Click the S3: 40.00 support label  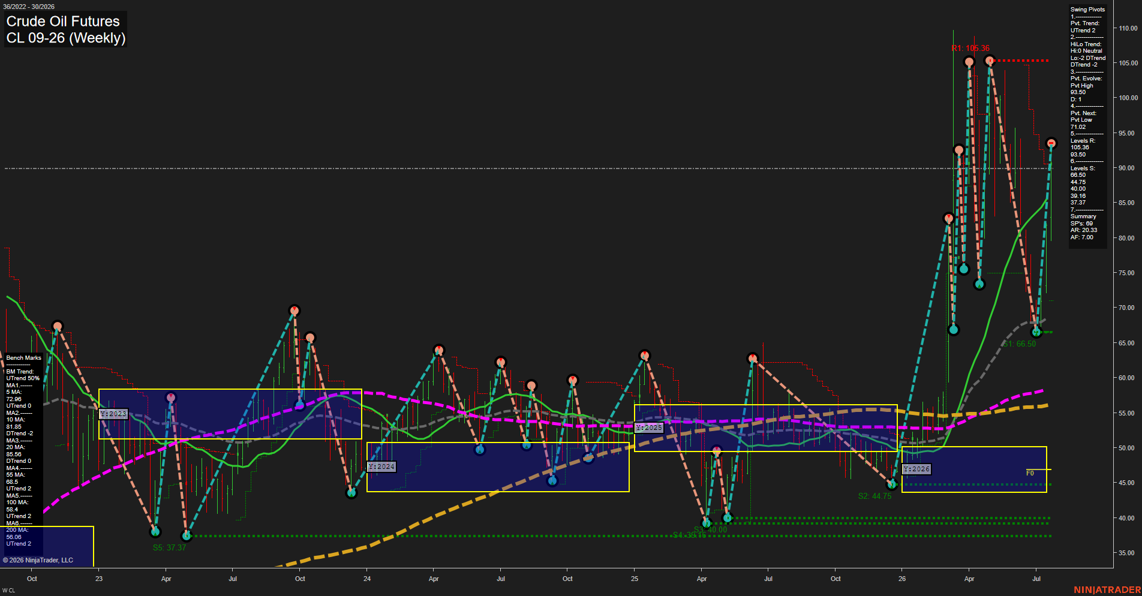click(x=711, y=529)
